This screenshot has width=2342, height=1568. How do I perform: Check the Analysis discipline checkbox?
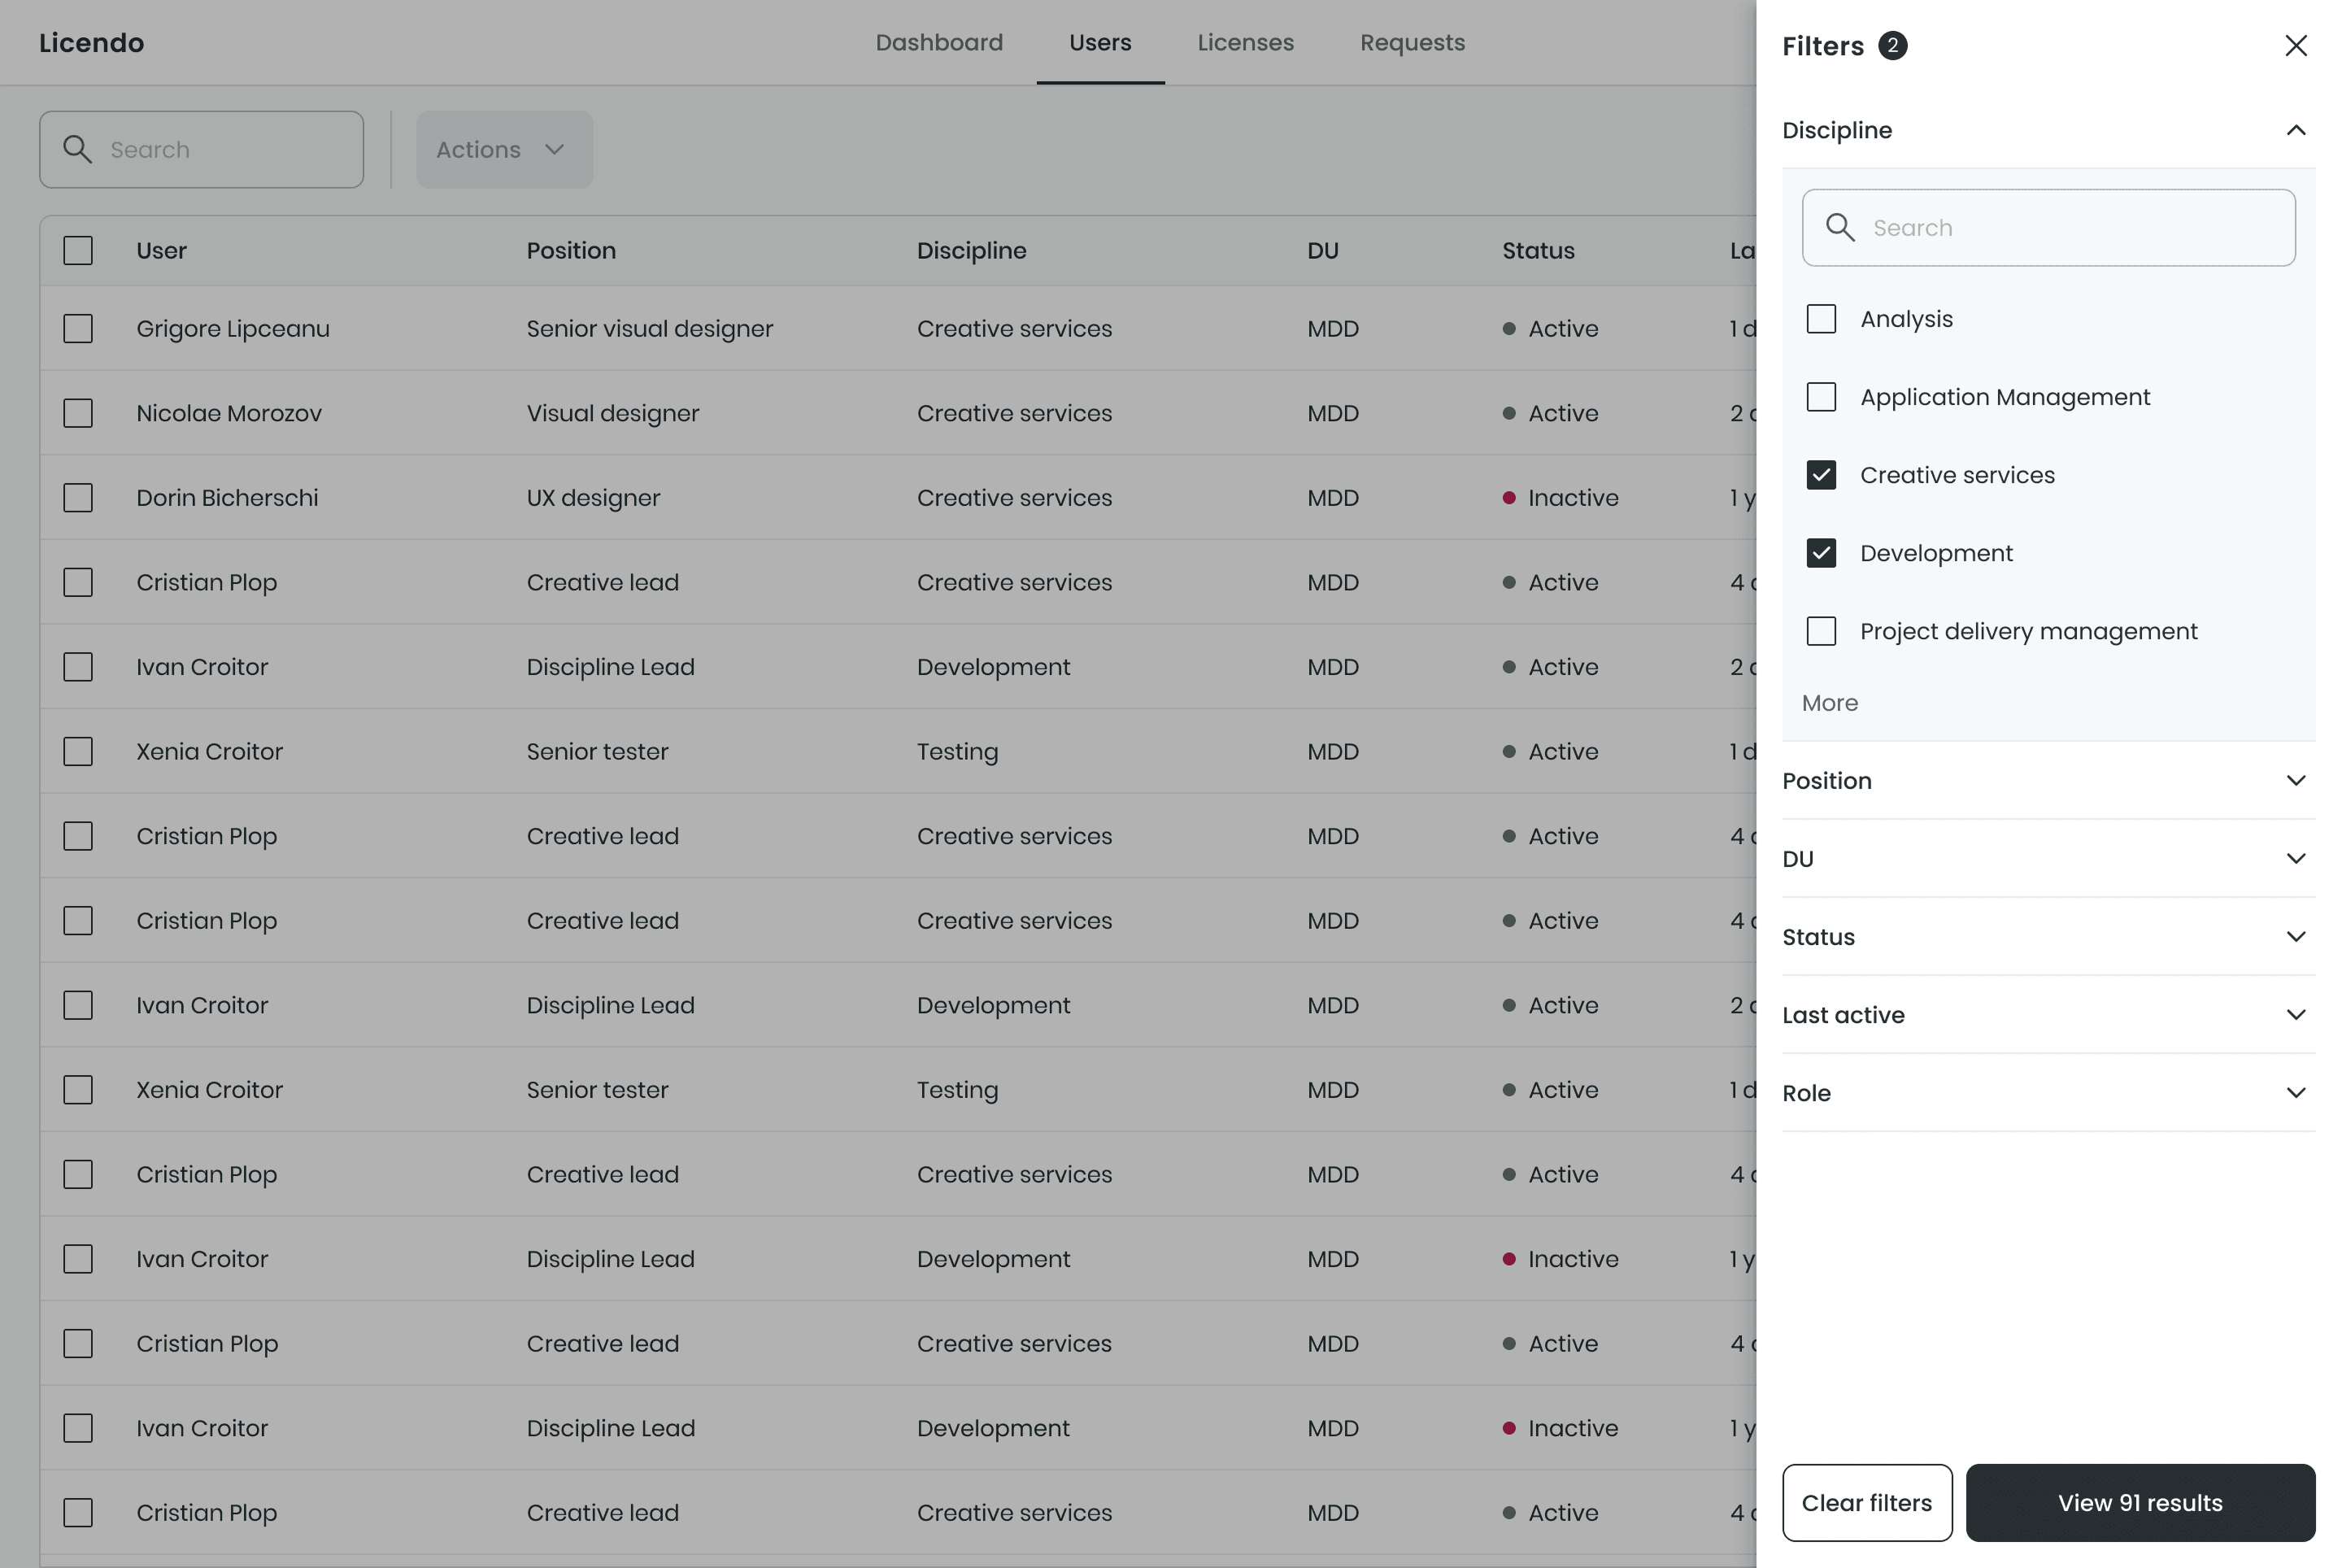point(1821,319)
